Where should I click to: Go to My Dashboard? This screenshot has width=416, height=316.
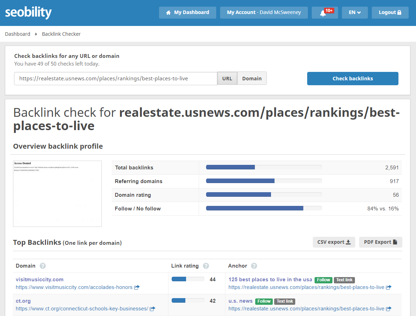pos(187,13)
